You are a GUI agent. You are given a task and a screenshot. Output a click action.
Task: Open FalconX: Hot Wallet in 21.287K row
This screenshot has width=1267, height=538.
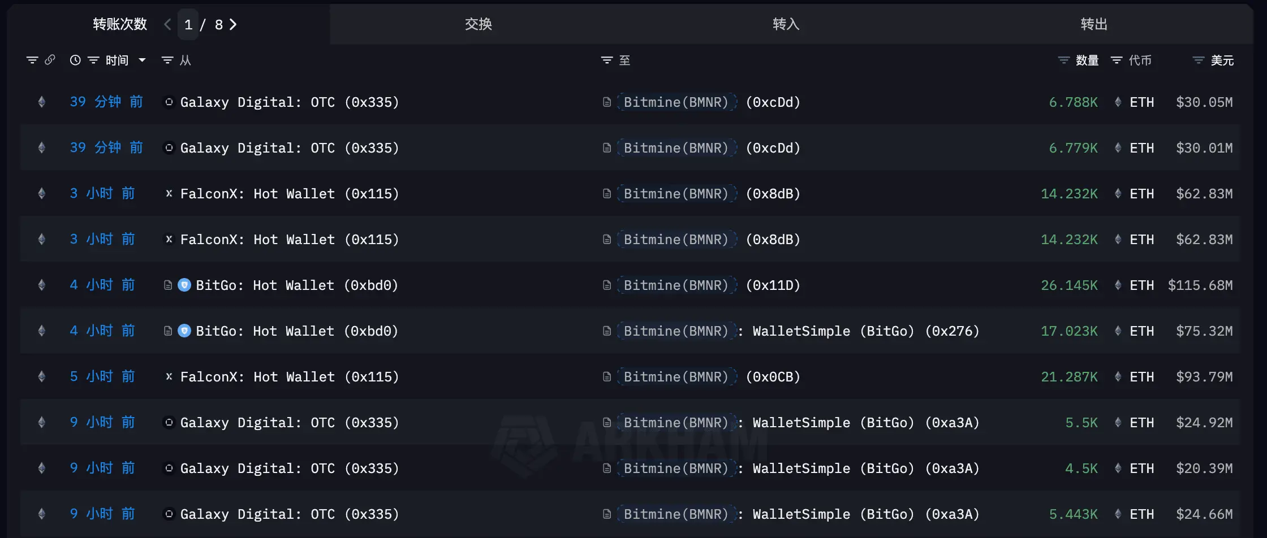coord(289,376)
